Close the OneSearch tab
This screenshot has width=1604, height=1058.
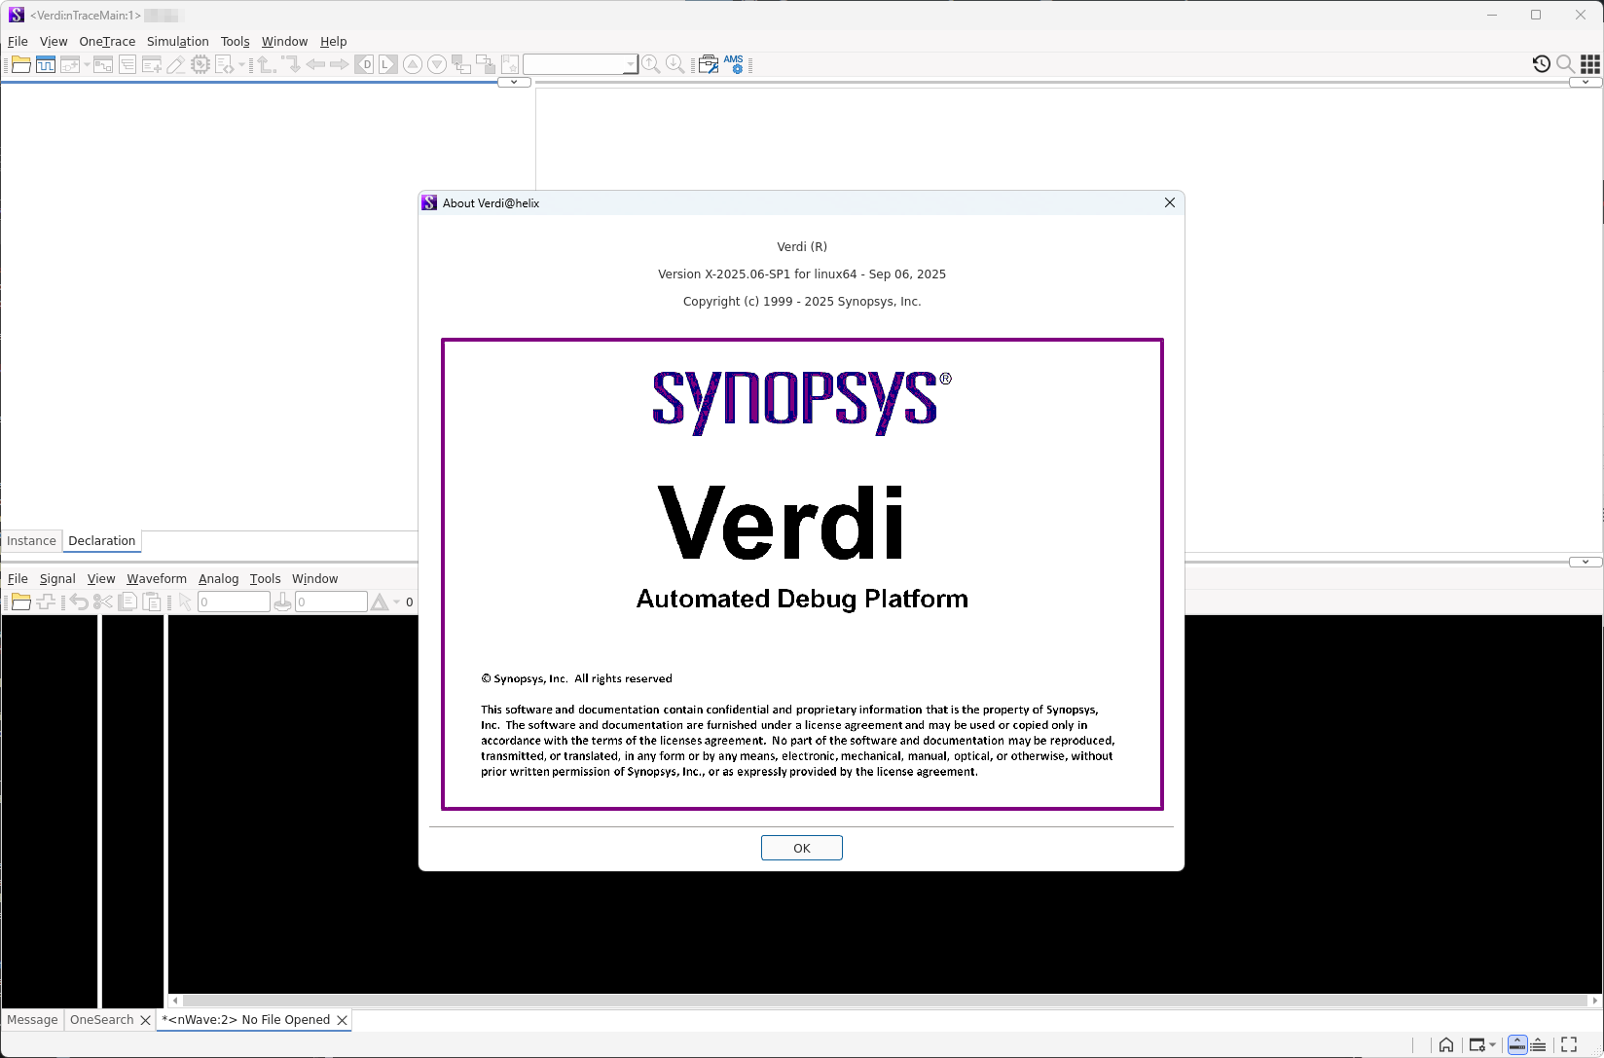point(146,1020)
